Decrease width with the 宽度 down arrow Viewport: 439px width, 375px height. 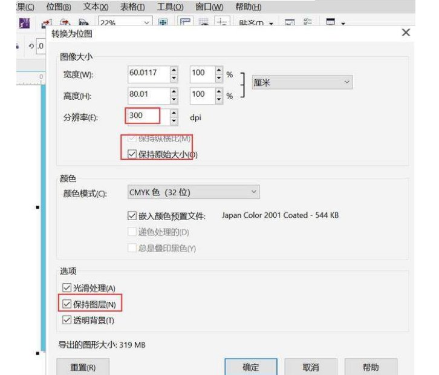174,78
